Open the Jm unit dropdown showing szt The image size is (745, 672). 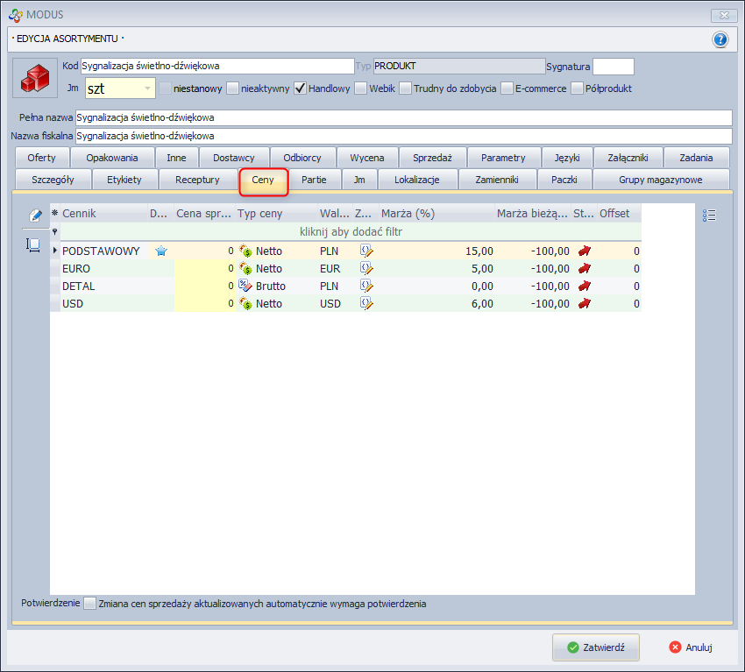point(146,88)
